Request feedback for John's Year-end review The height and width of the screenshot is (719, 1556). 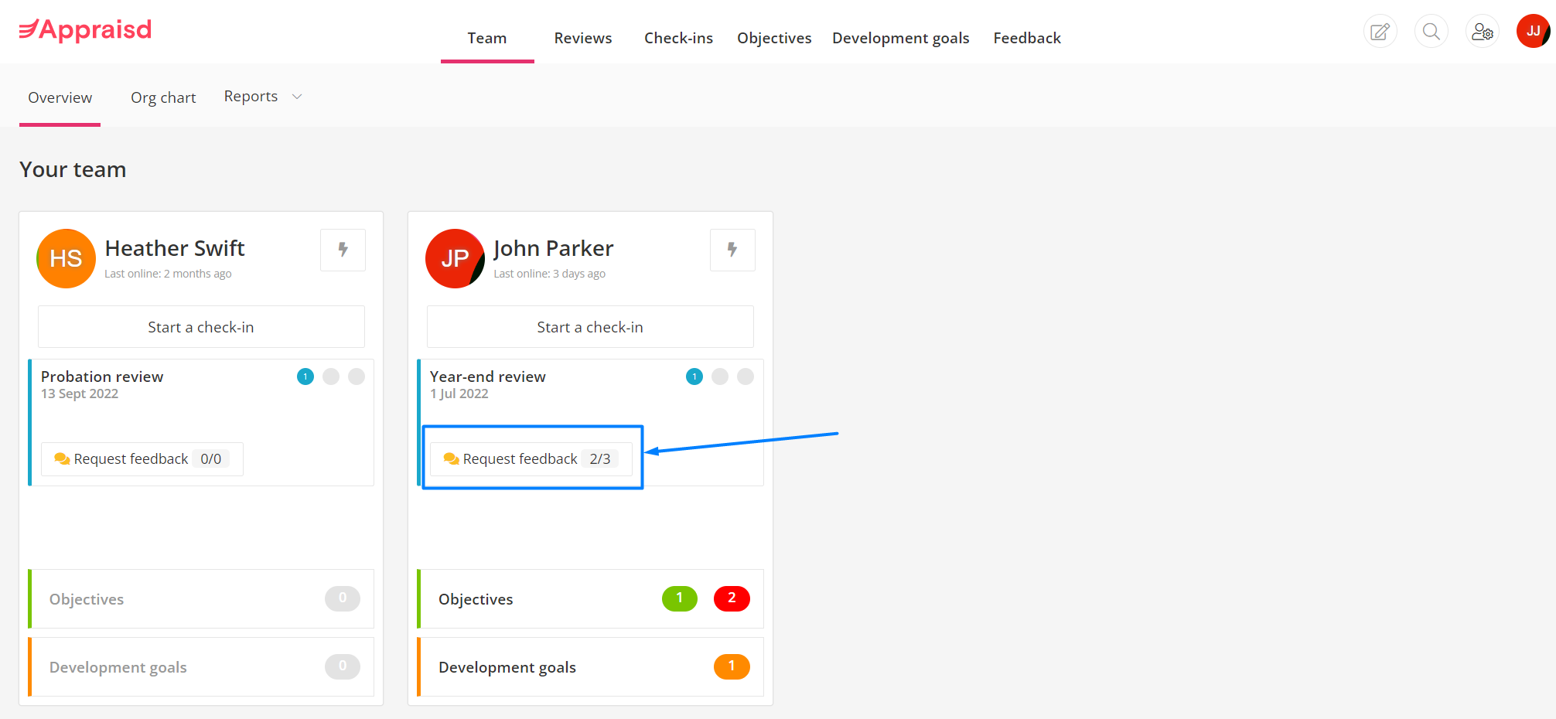pos(531,459)
